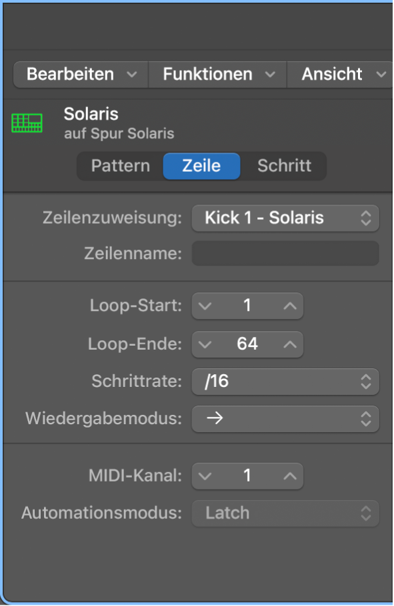Increase Loop-Ende using the up arrow
The height and width of the screenshot is (606, 394).
pyautogui.click(x=289, y=344)
